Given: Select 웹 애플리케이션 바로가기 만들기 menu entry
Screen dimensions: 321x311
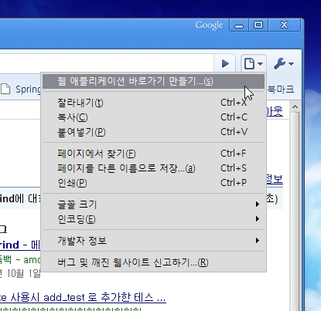Looking at the screenshot, I should [x=154, y=82].
